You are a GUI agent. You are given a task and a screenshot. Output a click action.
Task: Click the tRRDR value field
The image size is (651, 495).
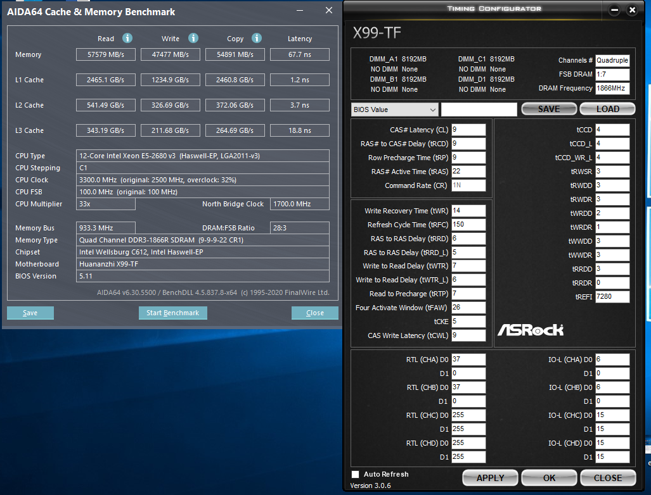[612, 283]
